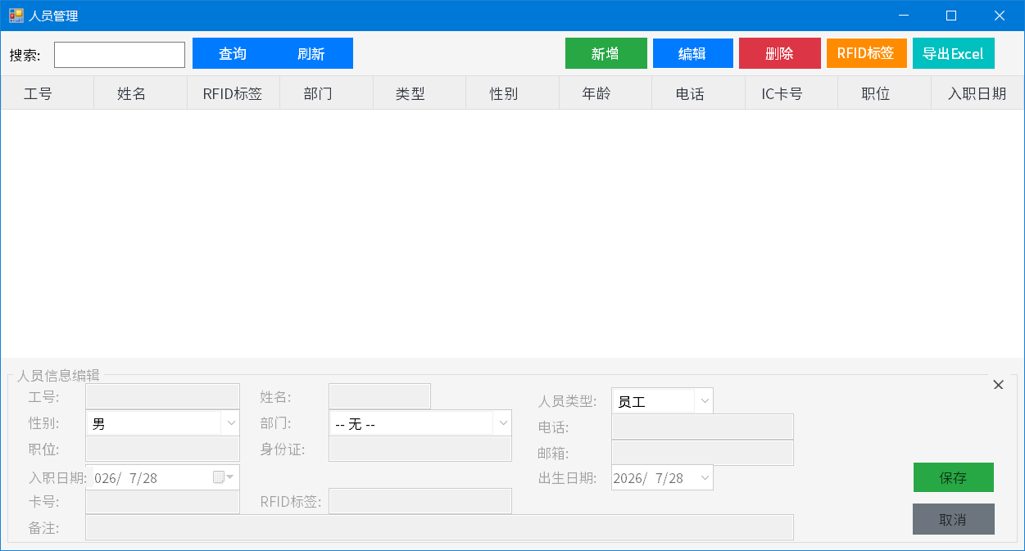This screenshot has width=1025, height=551.
Task: Click the 性别 column header
Action: pyautogui.click(x=512, y=93)
